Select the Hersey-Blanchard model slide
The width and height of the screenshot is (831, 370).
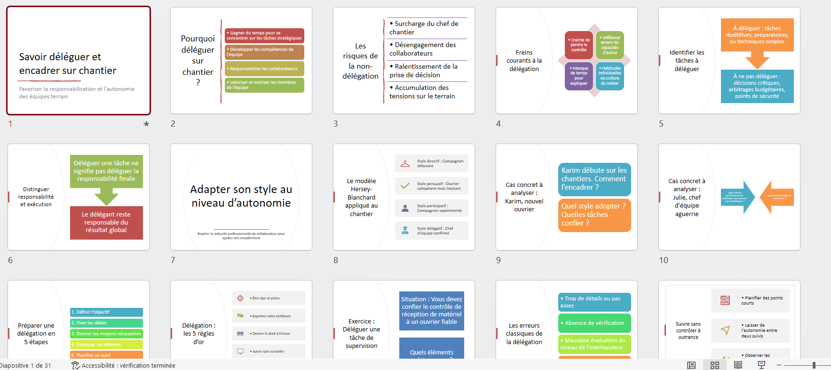404,197
